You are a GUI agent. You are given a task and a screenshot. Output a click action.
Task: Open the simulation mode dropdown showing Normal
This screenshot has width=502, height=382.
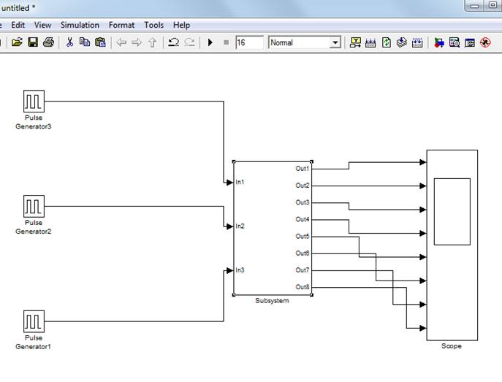point(305,42)
